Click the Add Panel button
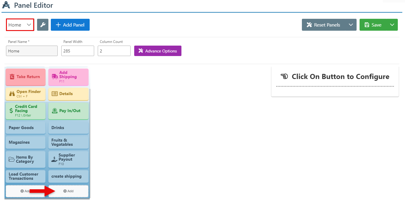The width and height of the screenshot is (405, 200). pyautogui.click(x=70, y=25)
